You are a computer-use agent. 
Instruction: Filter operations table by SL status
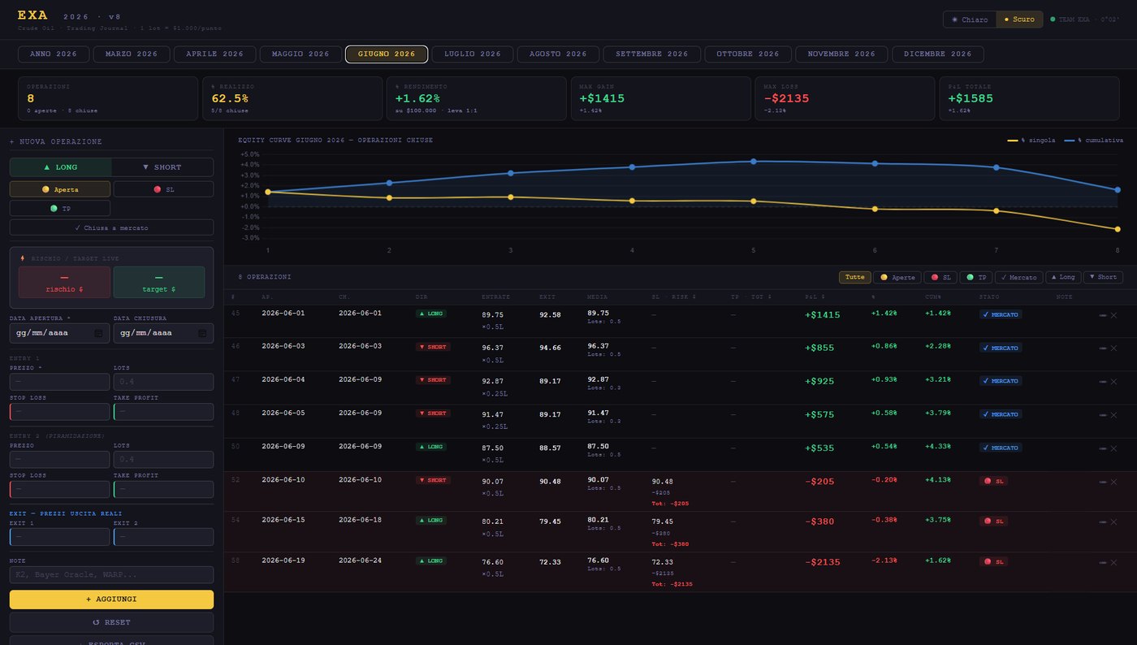coord(940,277)
